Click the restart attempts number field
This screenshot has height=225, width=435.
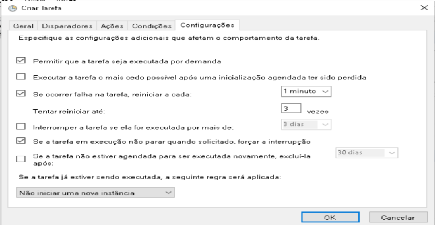[291, 109]
